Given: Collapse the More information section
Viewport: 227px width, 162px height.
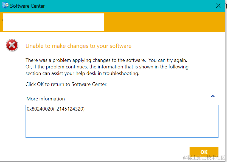Looking at the screenshot, I should 213,96.
